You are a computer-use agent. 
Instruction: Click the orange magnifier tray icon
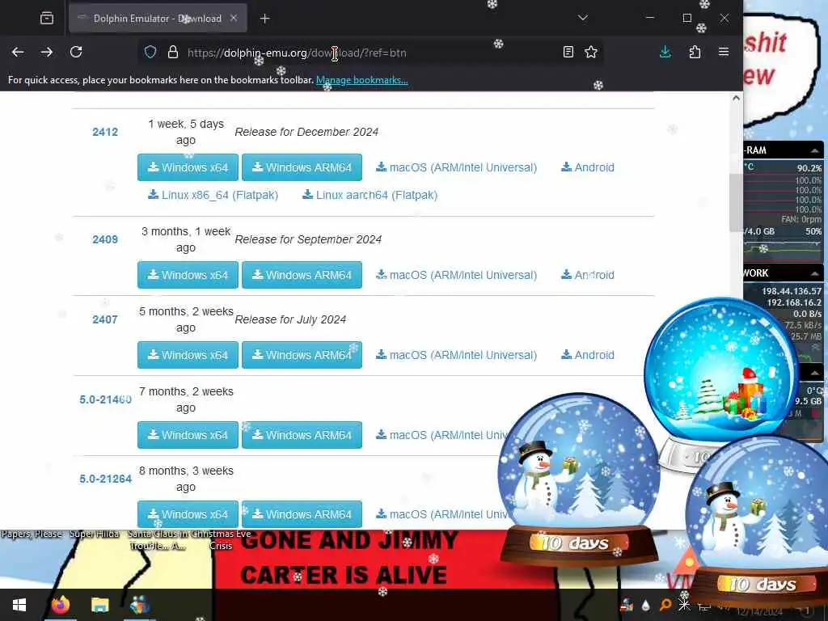click(665, 605)
